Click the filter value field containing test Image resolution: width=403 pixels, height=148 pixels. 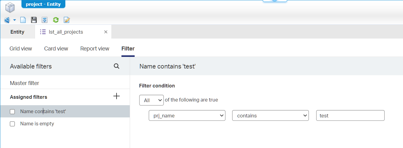[350, 116]
